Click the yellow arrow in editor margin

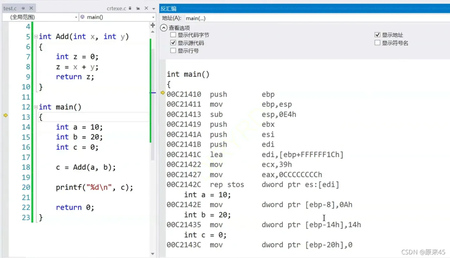[x=5, y=115]
